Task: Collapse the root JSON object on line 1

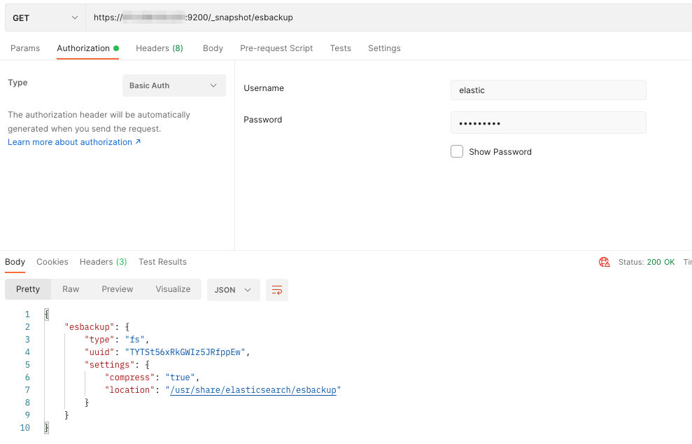Action: pos(46,314)
